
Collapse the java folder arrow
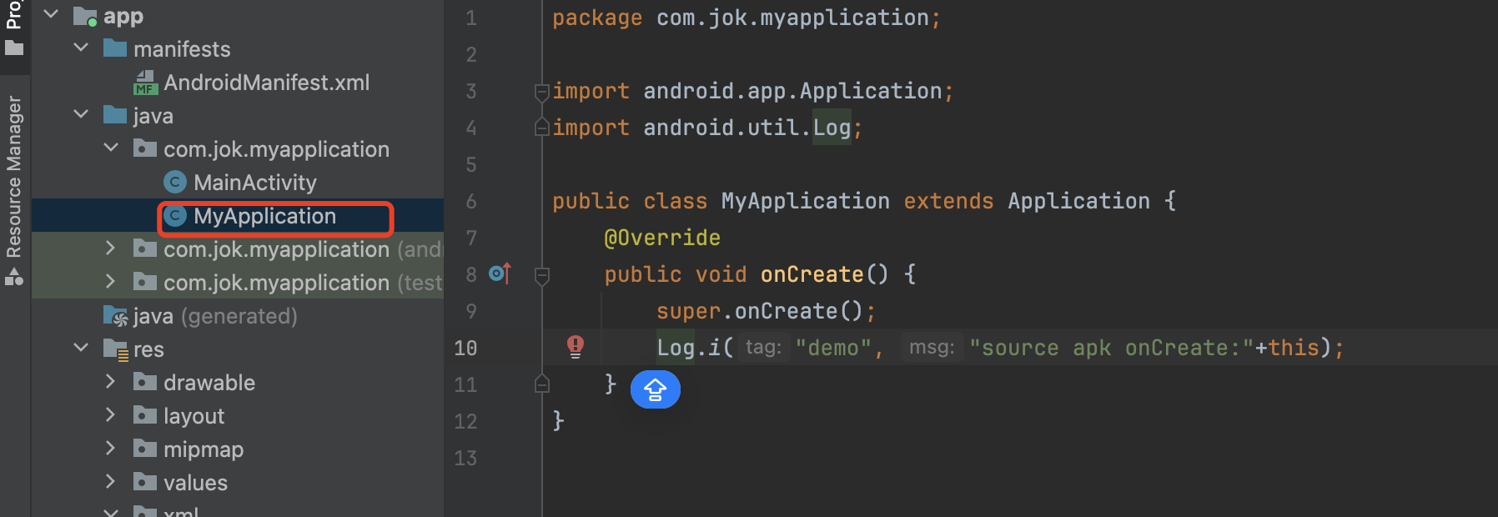(x=81, y=115)
